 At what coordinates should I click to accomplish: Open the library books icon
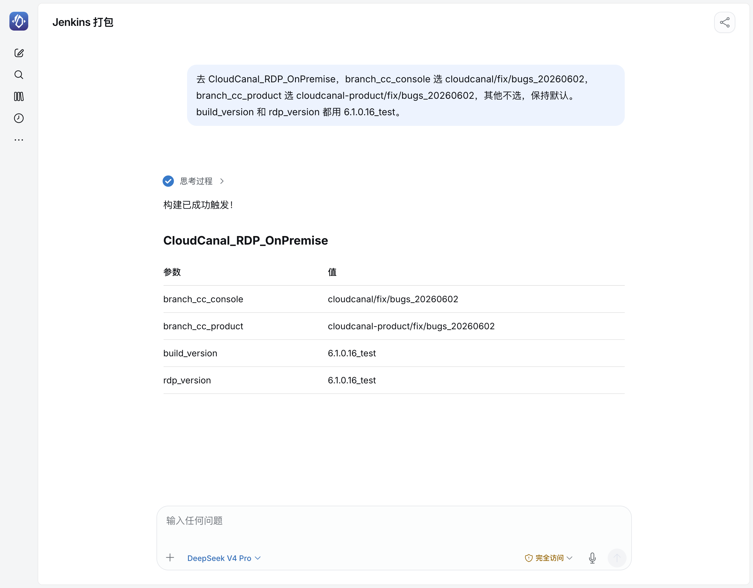[19, 96]
